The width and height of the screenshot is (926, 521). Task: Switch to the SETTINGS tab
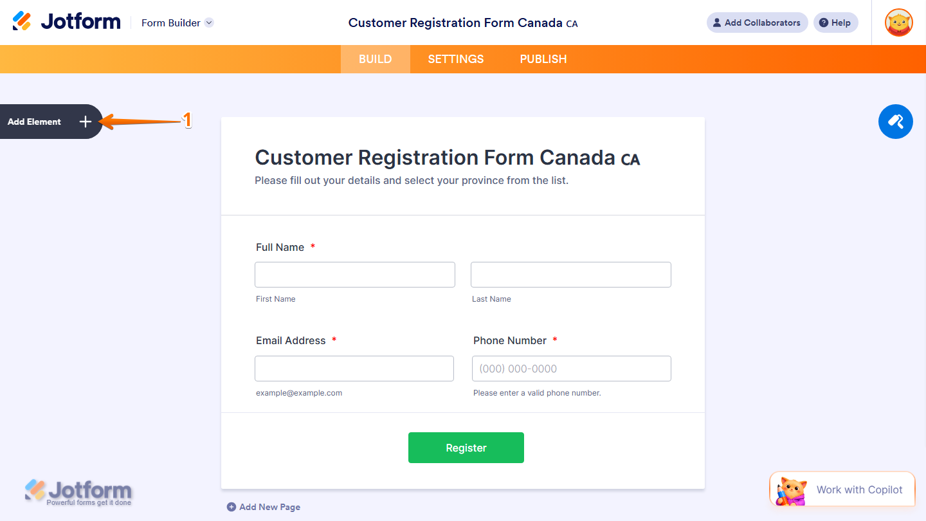455,59
